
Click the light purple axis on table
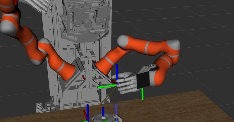(116, 112)
